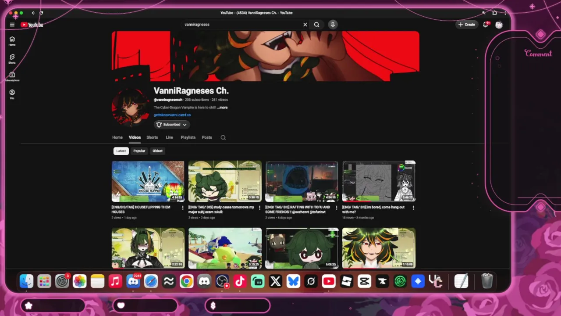Image resolution: width=561 pixels, height=316 pixels.
Task: Open Photos from the dock
Action: (x=80, y=281)
